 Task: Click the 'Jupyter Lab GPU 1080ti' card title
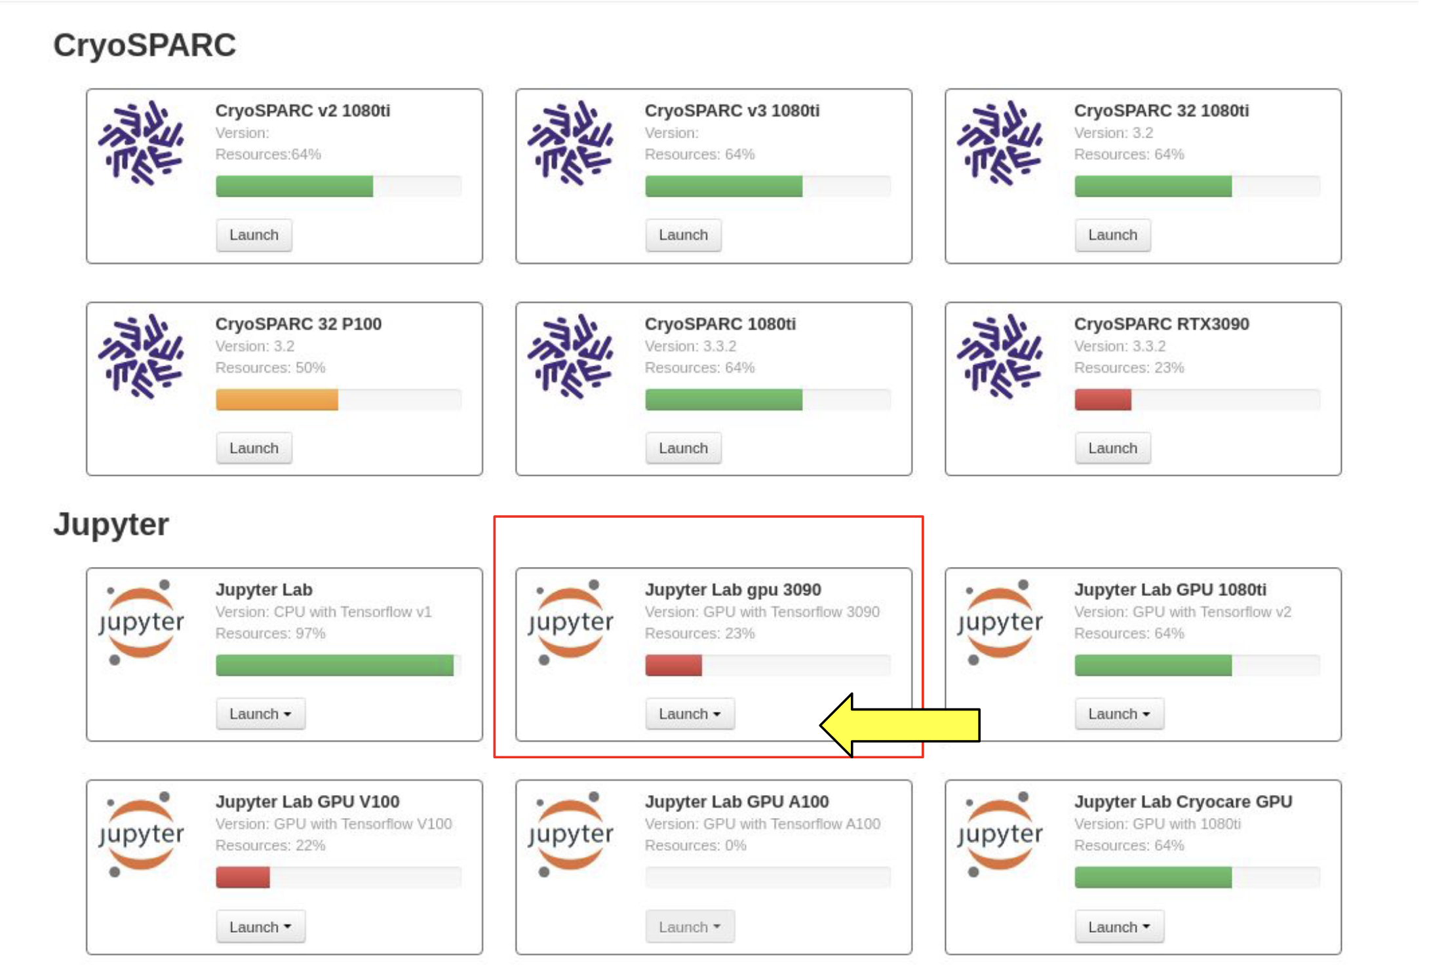[x=1170, y=590]
